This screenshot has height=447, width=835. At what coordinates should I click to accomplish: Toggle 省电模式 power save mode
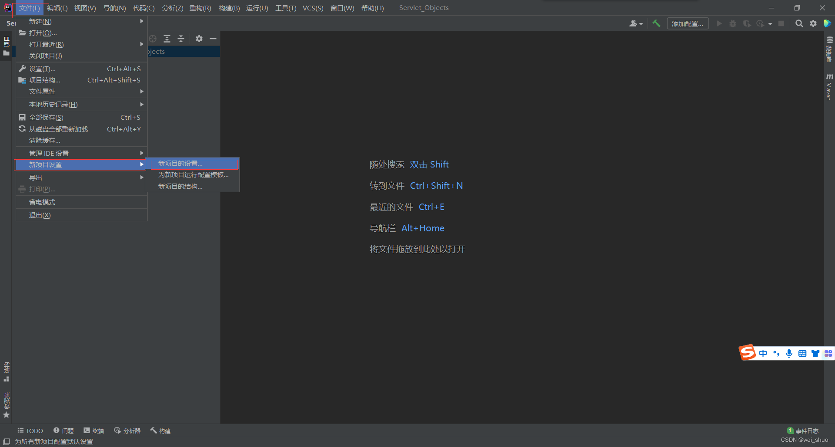tap(81, 202)
